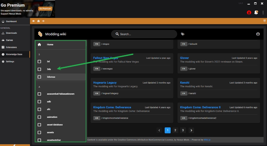
Task: Collapse sidebar using bottom chevron
Action: click(x=15, y=145)
